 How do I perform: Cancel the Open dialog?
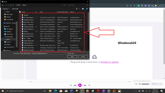[x=83, y=57]
